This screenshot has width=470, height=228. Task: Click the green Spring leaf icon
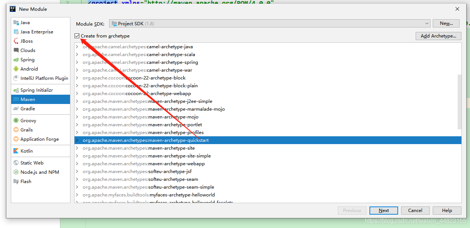pos(16,59)
